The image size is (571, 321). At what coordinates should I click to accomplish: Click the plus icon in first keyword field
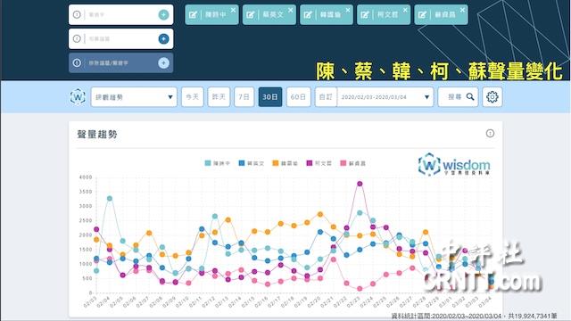coord(163,14)
